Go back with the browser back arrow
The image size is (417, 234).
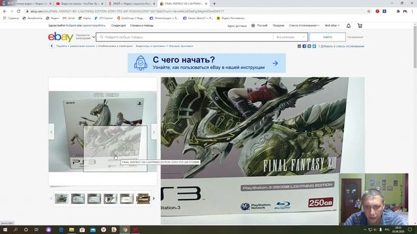tap(5, 12)
